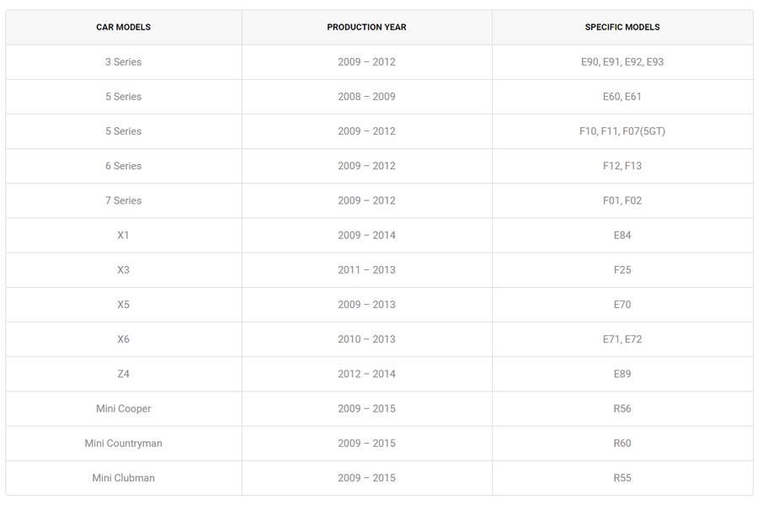
Task: Select the X3 model's F25 cell
Action: coord(622,270)
